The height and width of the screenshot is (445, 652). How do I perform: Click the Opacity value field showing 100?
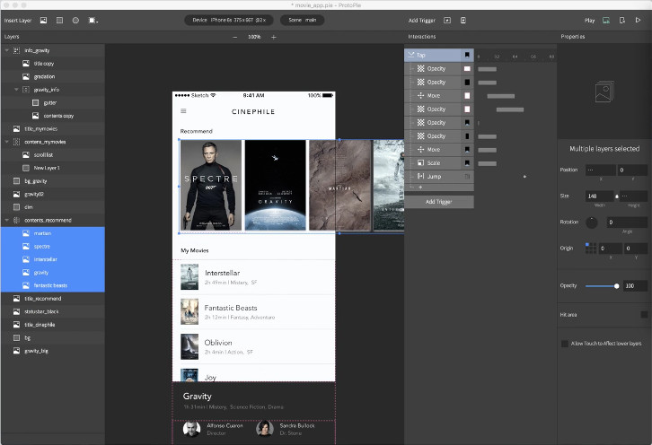[x=635, y=286]
